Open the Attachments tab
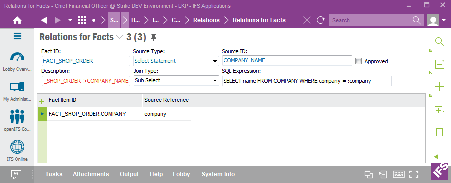The height and width of the screenshot is (183, 451). pyautogui.click(x=91, y=174)
